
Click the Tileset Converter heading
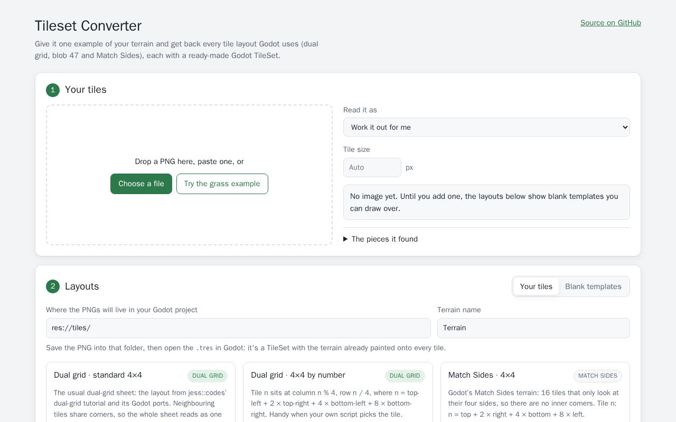[x=88, y=26]
